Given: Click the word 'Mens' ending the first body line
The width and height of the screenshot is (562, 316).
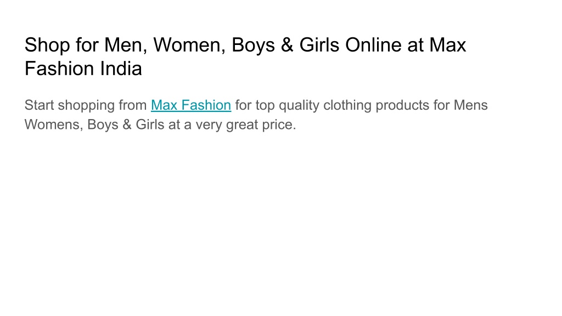Looking at the screenshot, I should [470, 105].
